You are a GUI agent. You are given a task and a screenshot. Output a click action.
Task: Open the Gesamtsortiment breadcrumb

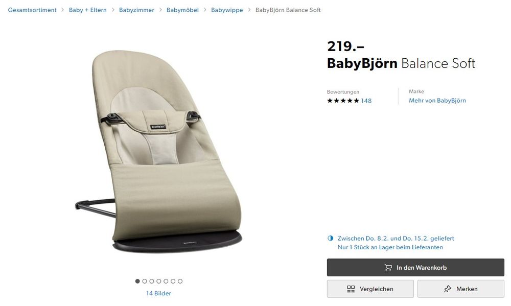tap(32, 10)
